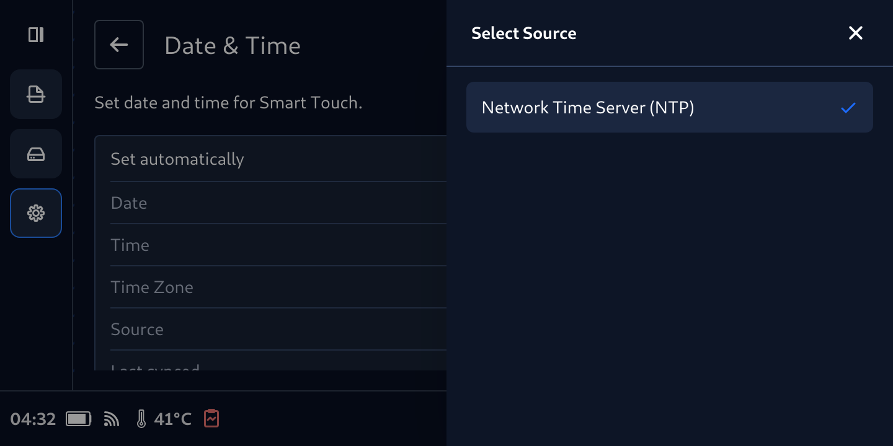893x446 pixels.
Task: Open the Source setting row
Action: [278, 330]
